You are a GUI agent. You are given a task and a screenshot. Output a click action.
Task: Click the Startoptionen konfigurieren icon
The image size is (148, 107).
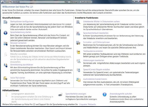pos(5,22)
